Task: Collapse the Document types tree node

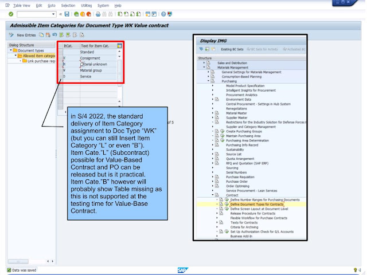Action: coord(11,50)
